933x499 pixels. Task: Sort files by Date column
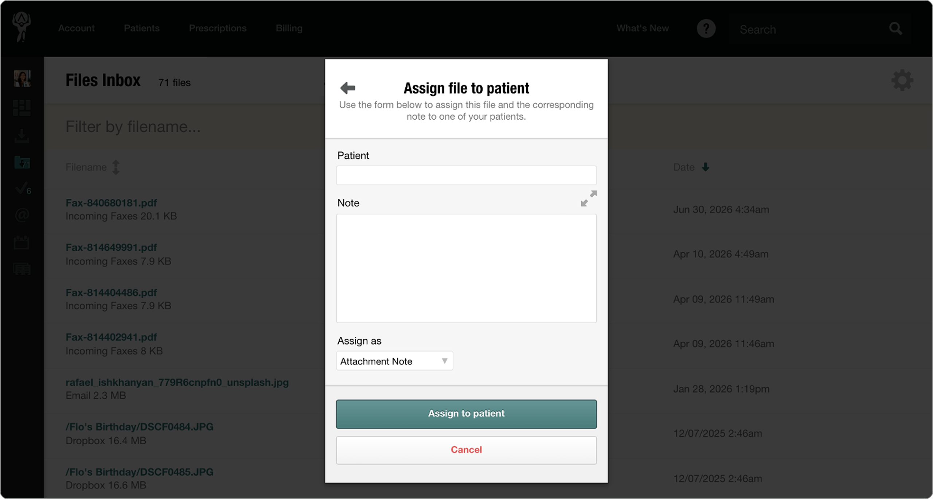(691, 167)
